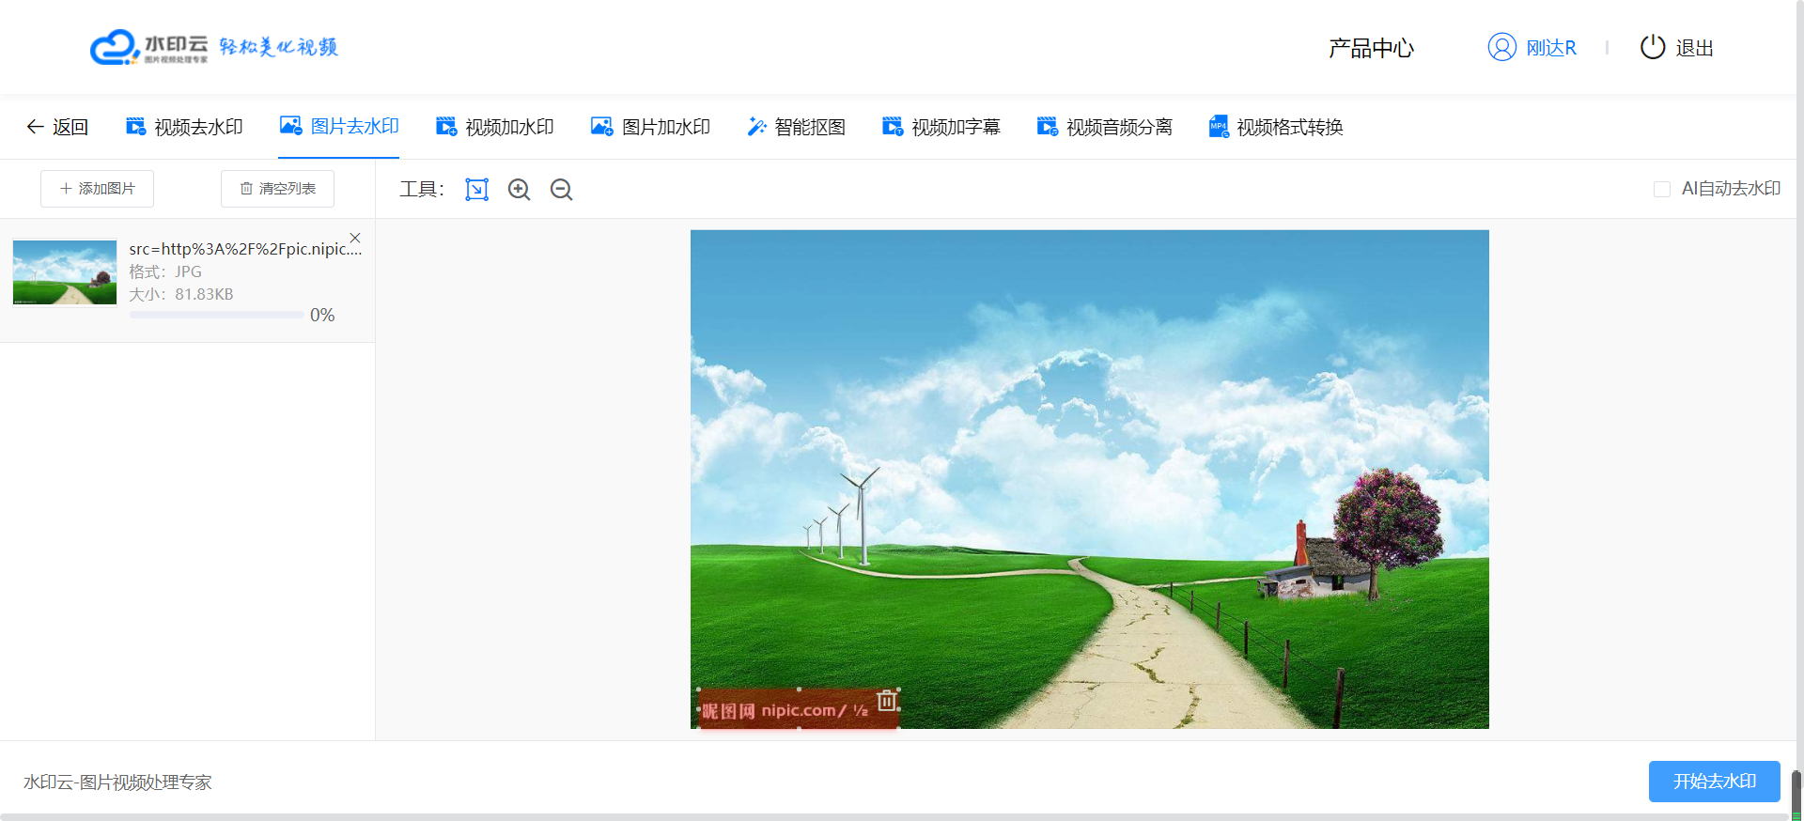Open 产品中心 menu

coord(1372,48)
